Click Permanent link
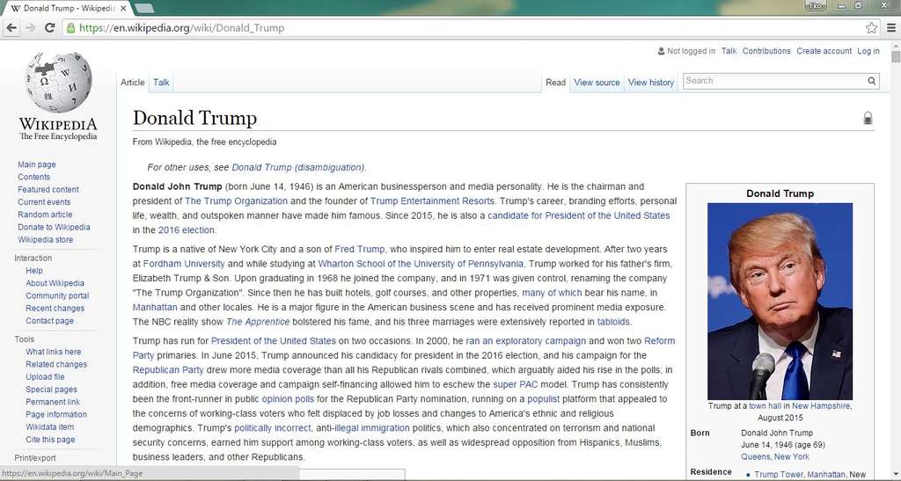901x481 pixels. pos(53,403)
